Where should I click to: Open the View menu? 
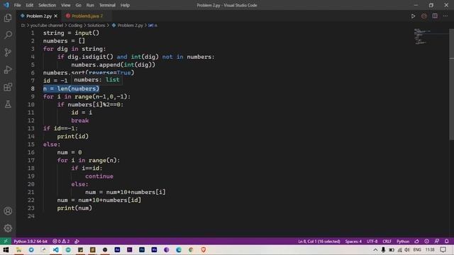pyautogui.click(x=65, y=5)
